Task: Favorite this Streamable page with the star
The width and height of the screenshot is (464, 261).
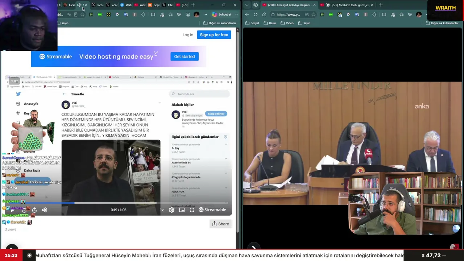Action: click(x=83, y=14)
